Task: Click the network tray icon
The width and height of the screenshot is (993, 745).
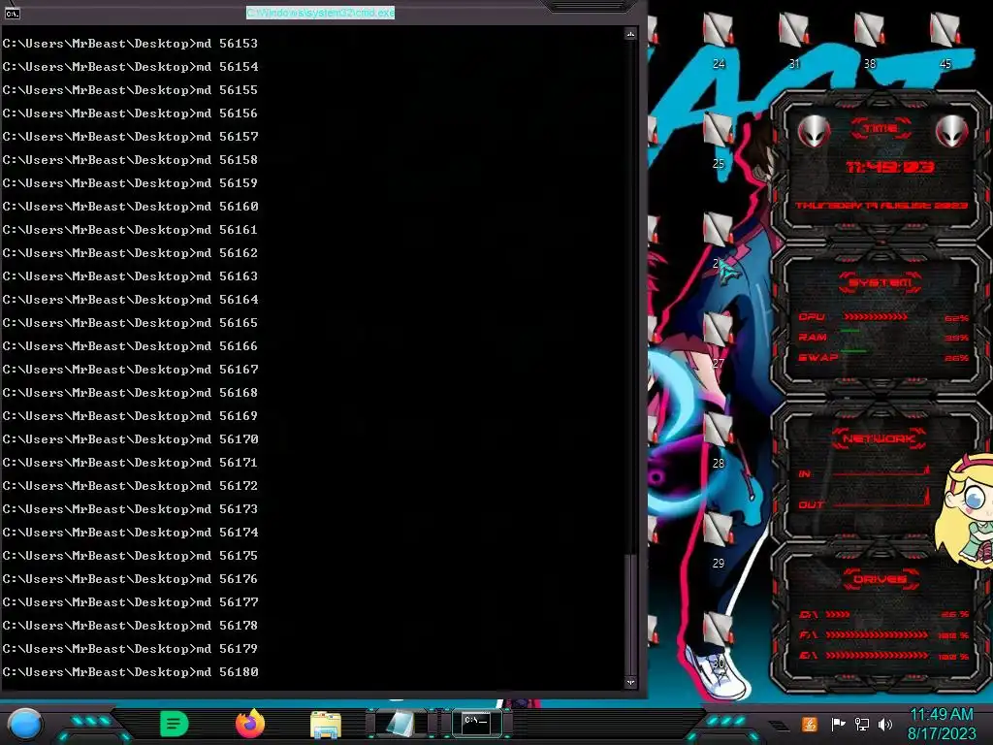Action: point(861,724)
